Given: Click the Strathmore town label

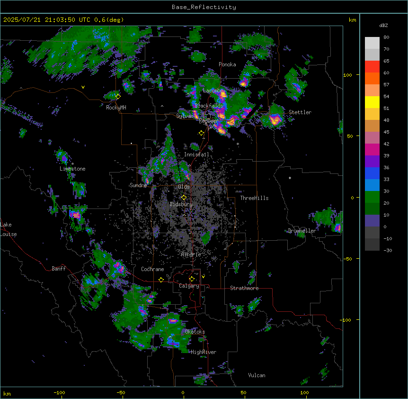Looking at the screenshot, I should (x=244, y=288).
